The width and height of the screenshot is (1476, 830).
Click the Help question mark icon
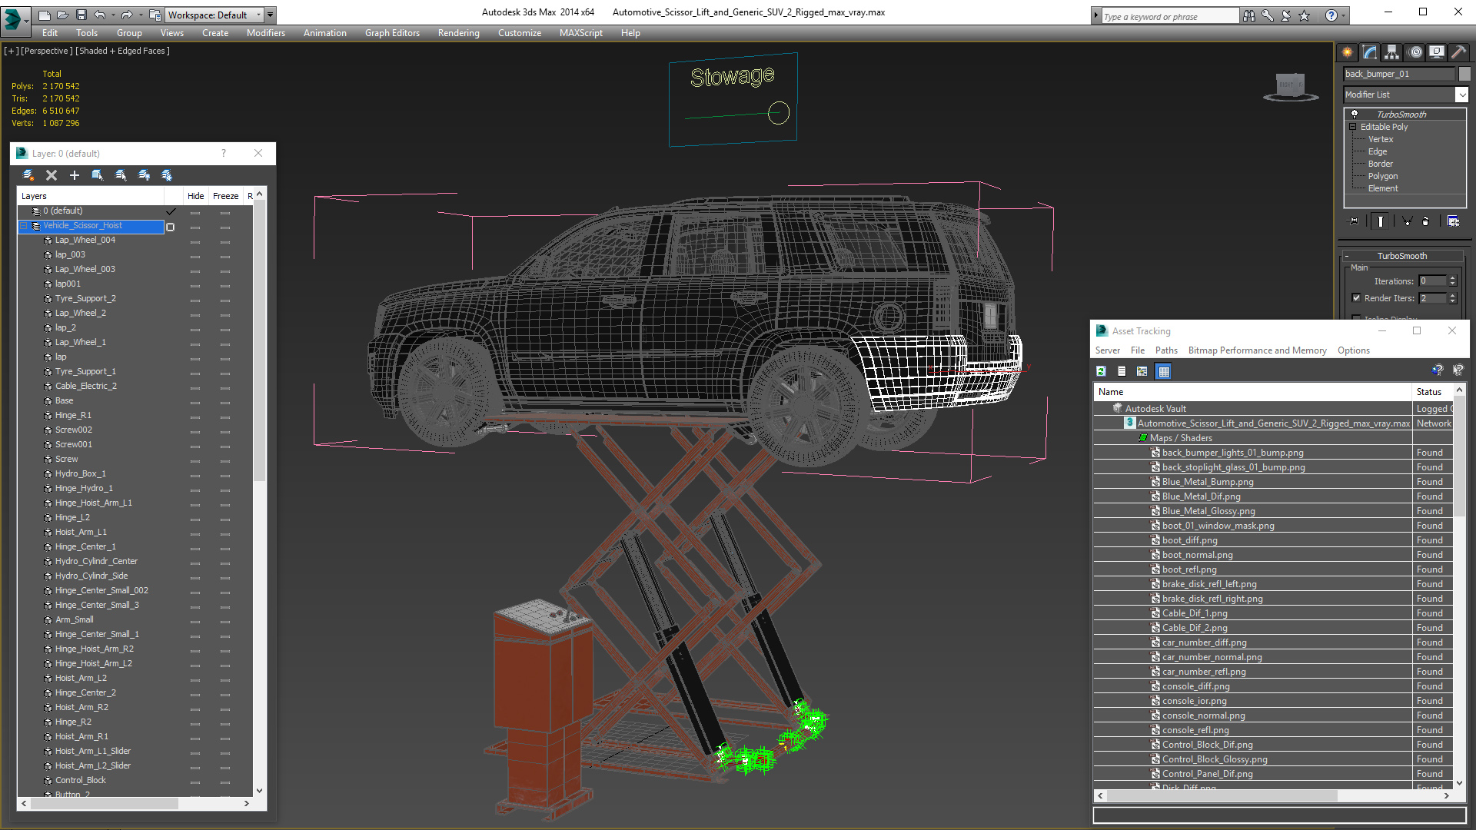tap(1331, 15)
